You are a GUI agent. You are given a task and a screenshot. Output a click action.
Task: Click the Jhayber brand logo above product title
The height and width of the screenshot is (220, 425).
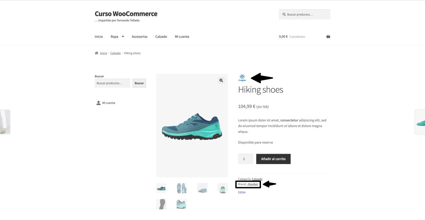242,77
